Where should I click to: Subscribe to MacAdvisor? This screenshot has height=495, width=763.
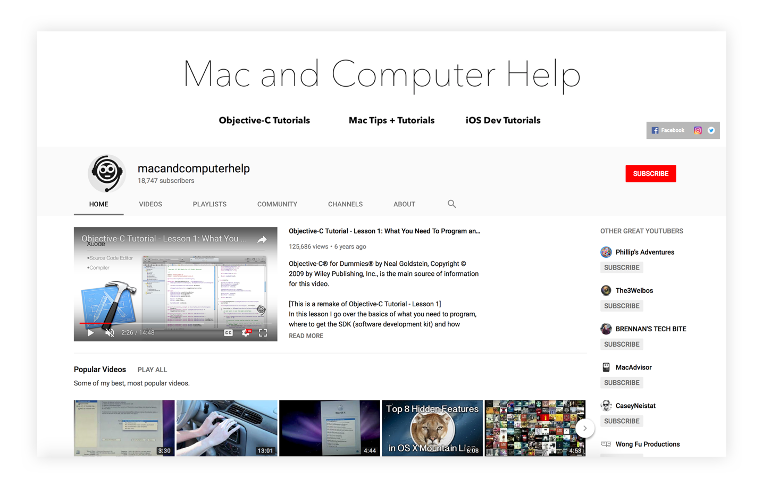[x=622, y=382]
